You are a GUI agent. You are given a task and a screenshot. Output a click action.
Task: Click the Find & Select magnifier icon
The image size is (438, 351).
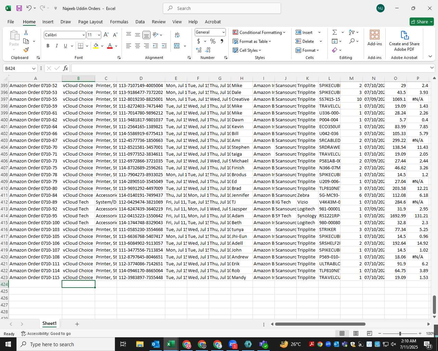point(352,41)
